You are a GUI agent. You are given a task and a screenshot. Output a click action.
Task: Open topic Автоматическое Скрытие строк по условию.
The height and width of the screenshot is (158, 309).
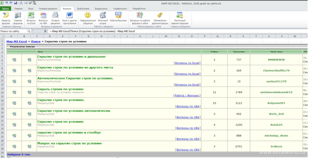click(75, 78)
